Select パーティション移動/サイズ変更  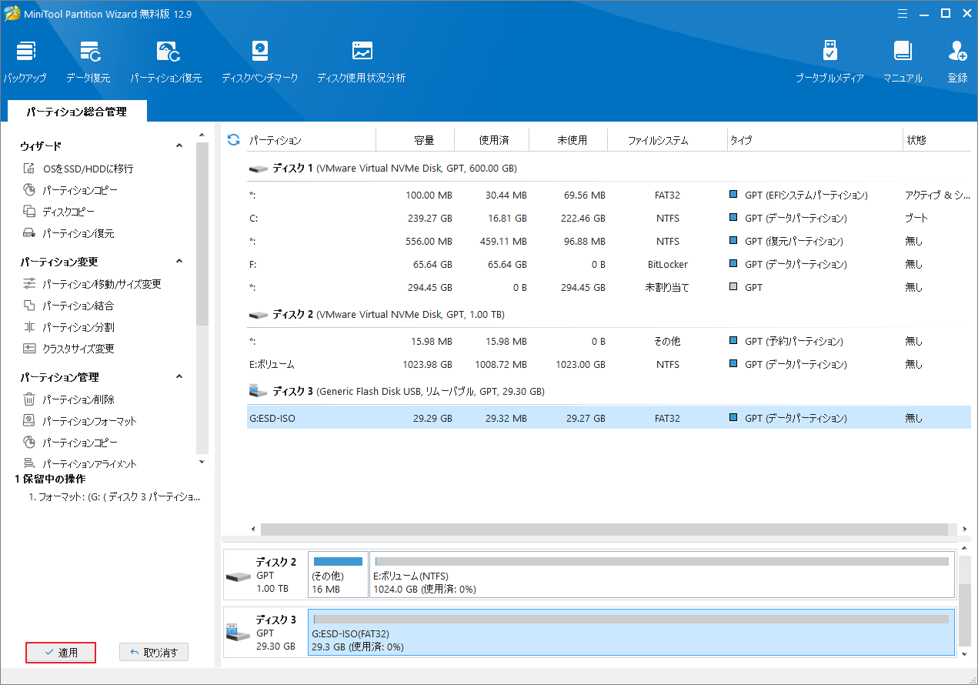(x=92, y=284)
